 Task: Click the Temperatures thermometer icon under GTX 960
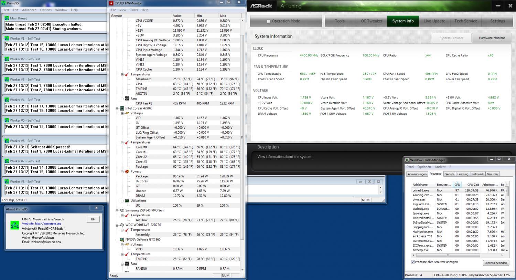click(127, 254)
